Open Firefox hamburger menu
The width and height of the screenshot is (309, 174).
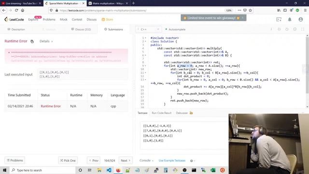(x=305, y=10)
